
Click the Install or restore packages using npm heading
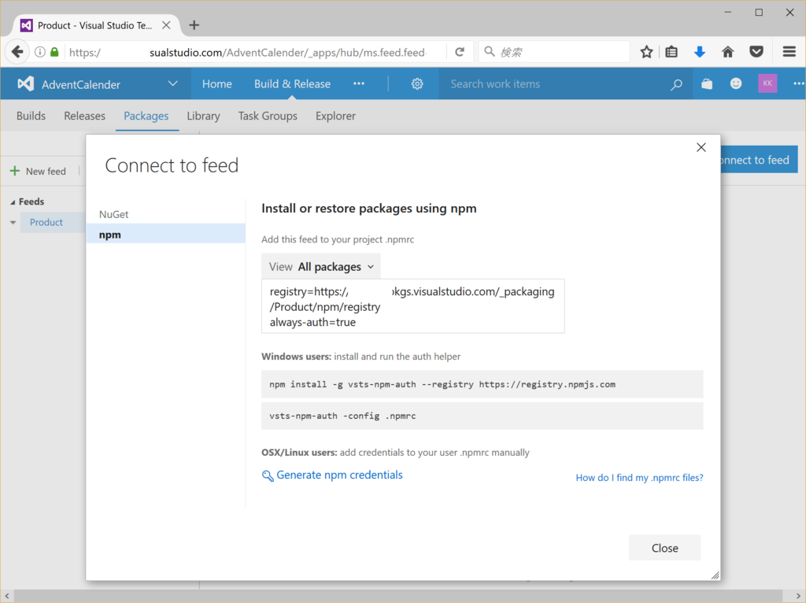(369, 208)
